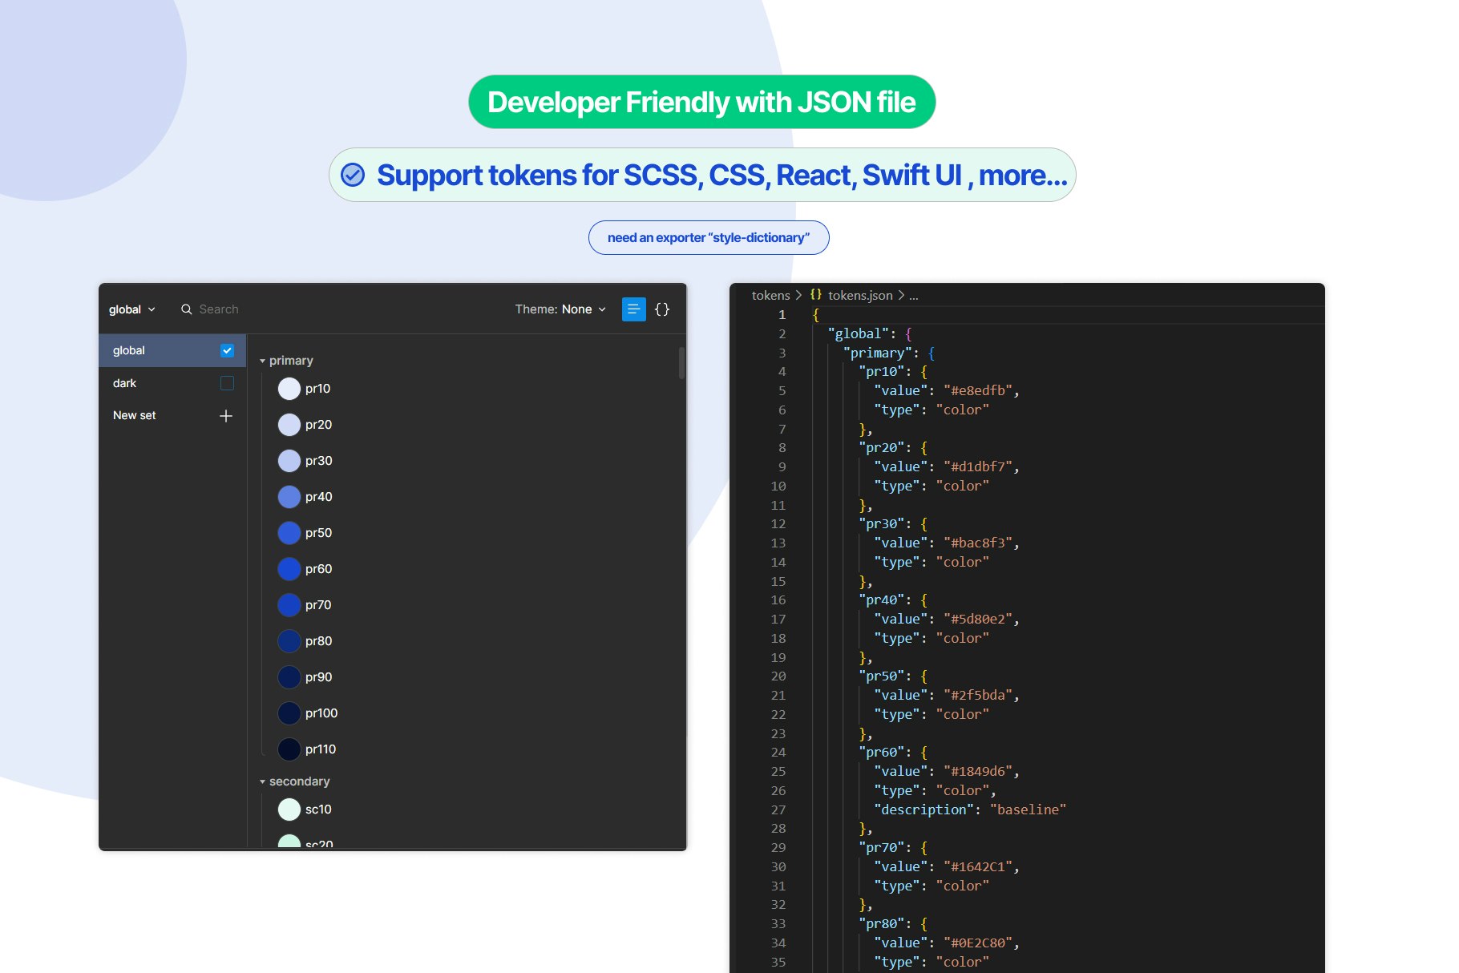This screenshot has height=973, width=1459.
Task: Click the "#1642C1" value in code
Action: pos(978,867)
